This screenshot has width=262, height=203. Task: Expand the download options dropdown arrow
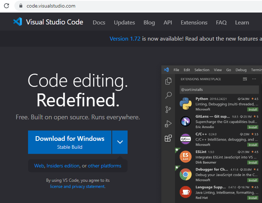pyautogui.click(x=120, y=142)
